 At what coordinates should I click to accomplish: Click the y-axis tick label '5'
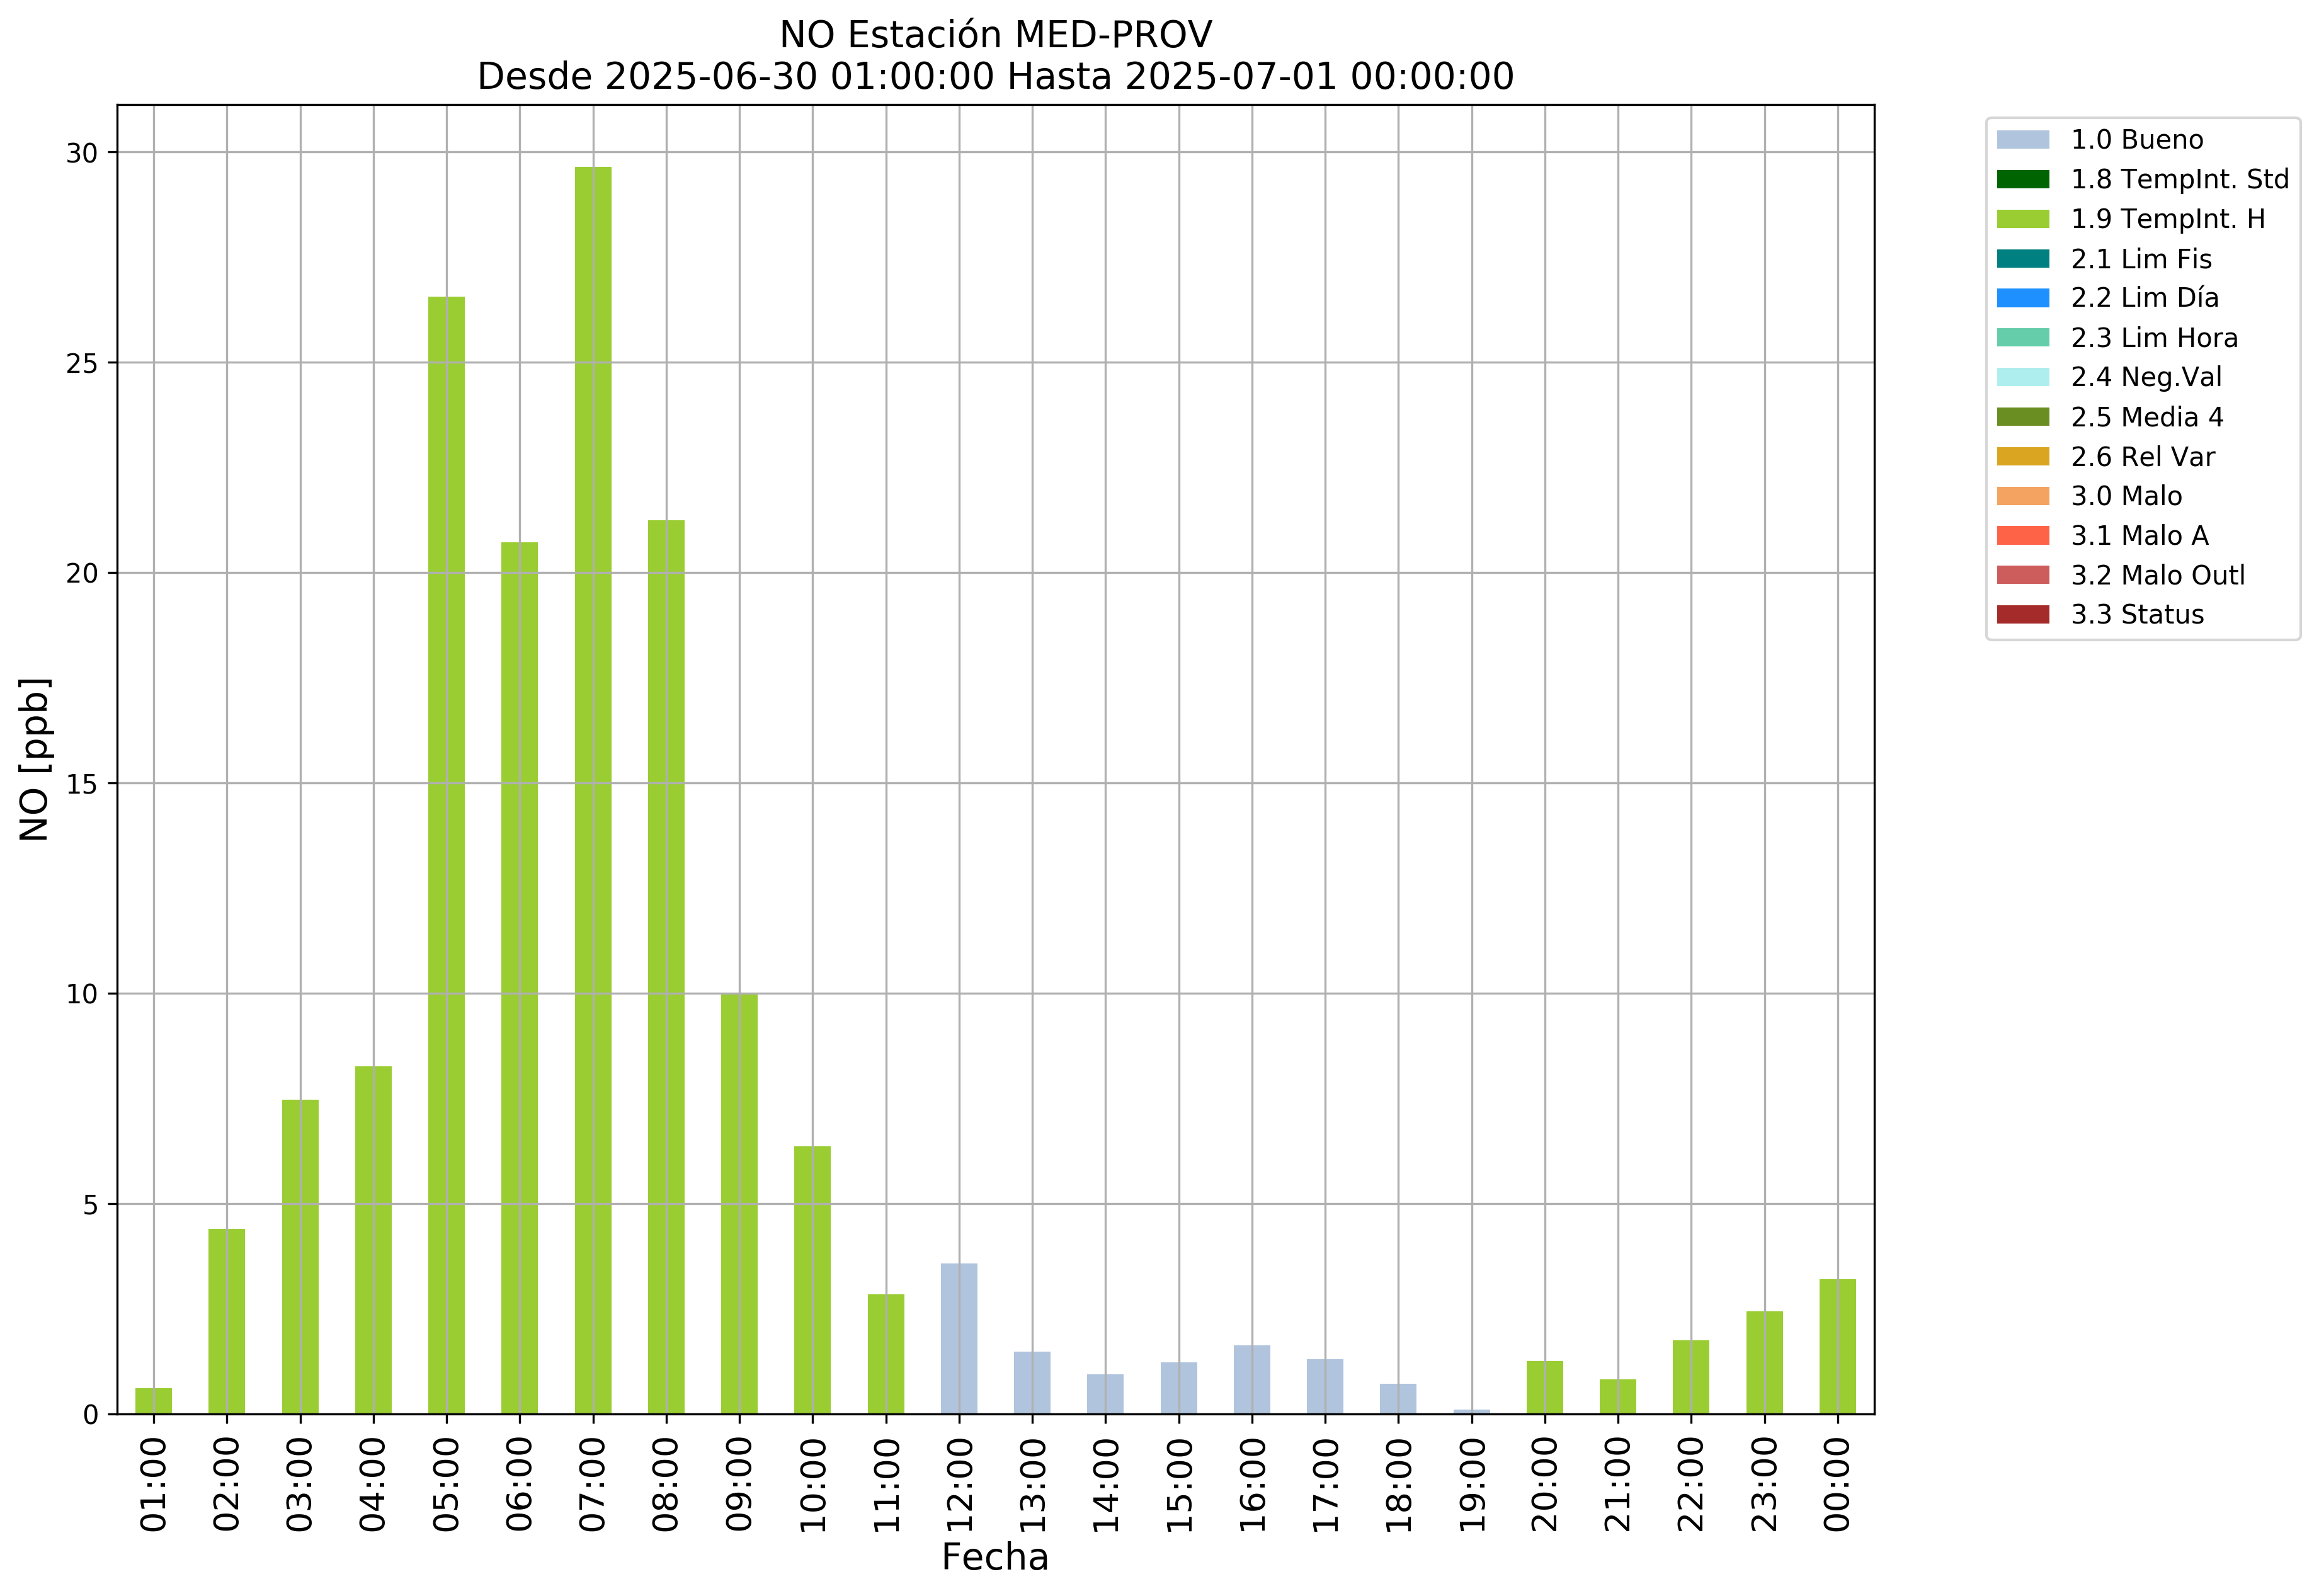coord(91,1205)
